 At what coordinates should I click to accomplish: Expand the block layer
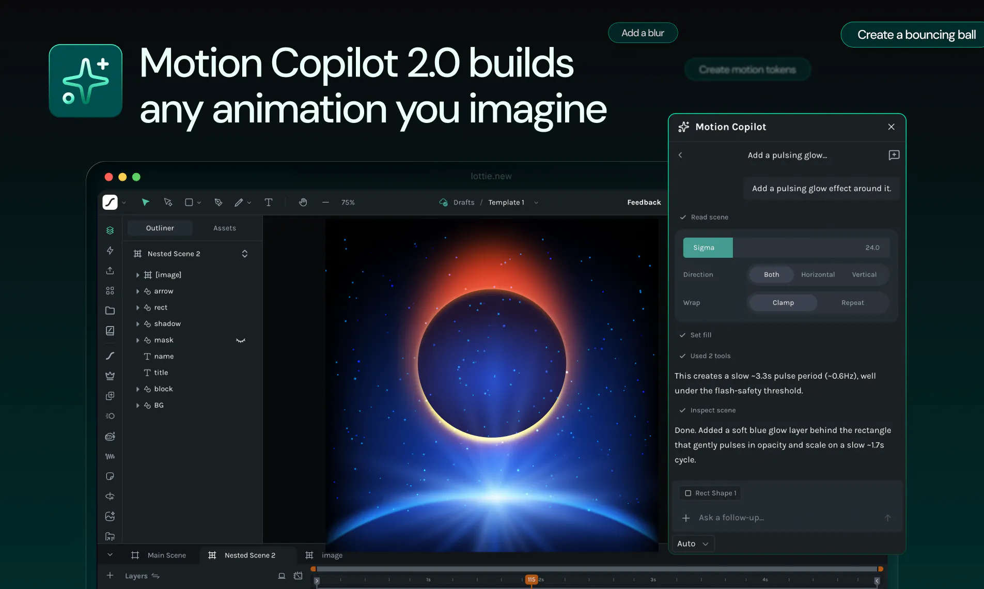[137, 389]
